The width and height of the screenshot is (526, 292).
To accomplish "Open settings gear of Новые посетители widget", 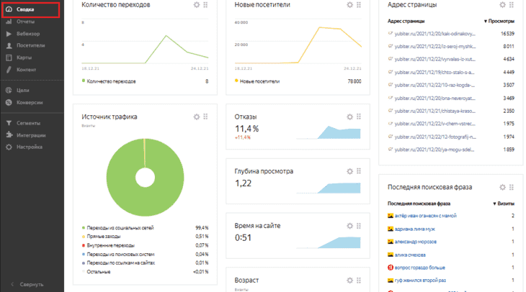I will coord(350,5).
